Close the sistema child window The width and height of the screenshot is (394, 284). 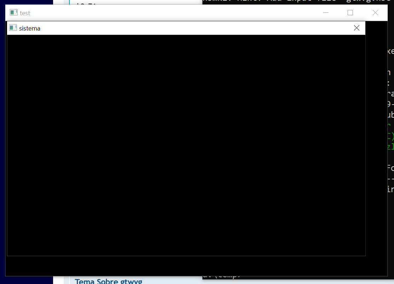356,28
